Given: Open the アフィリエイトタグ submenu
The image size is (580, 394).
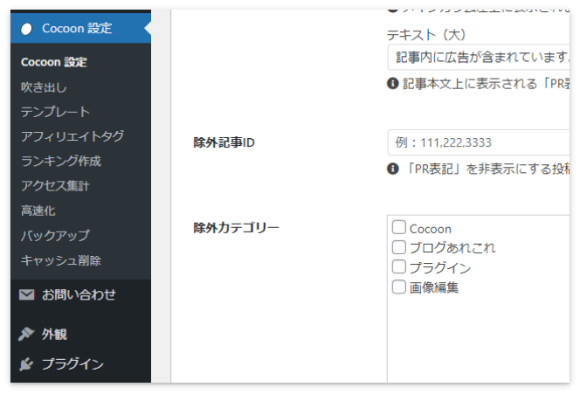Looking at the screenshot, I should 72,136.
